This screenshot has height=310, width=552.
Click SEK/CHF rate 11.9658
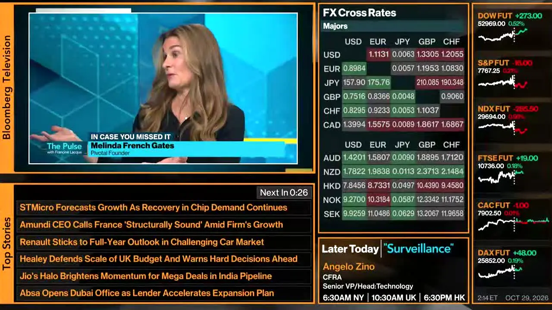coord(452,214)
